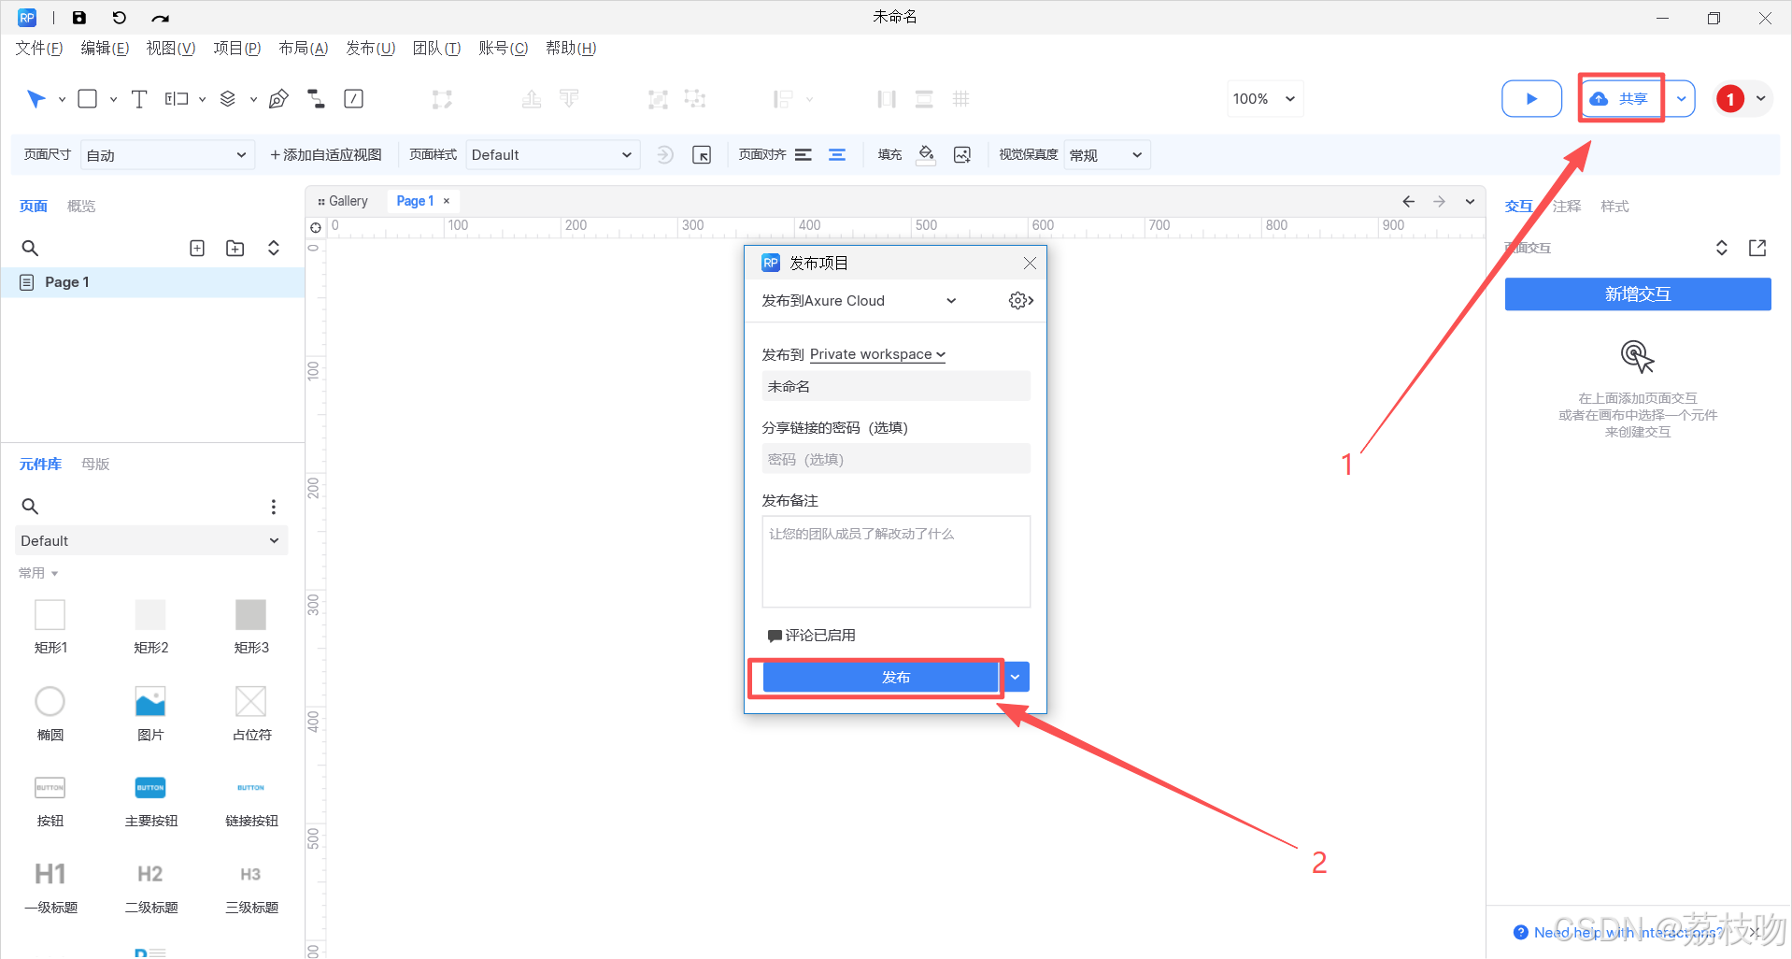This screenshot has height=959, width=1792.
Task: Open the 页面样式 Default dropdown
Action: click(x=552, y=155)
